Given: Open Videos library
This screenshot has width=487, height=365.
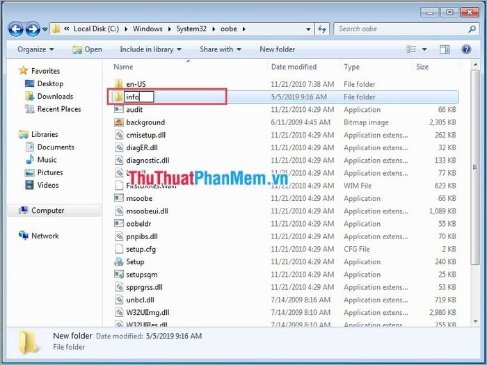Looking at the screenshot, I should pyautogui.click(x=48, y=185).
